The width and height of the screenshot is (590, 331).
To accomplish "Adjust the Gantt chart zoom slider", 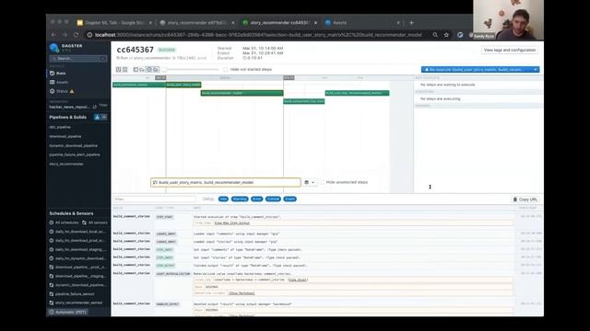I will 191,70.
